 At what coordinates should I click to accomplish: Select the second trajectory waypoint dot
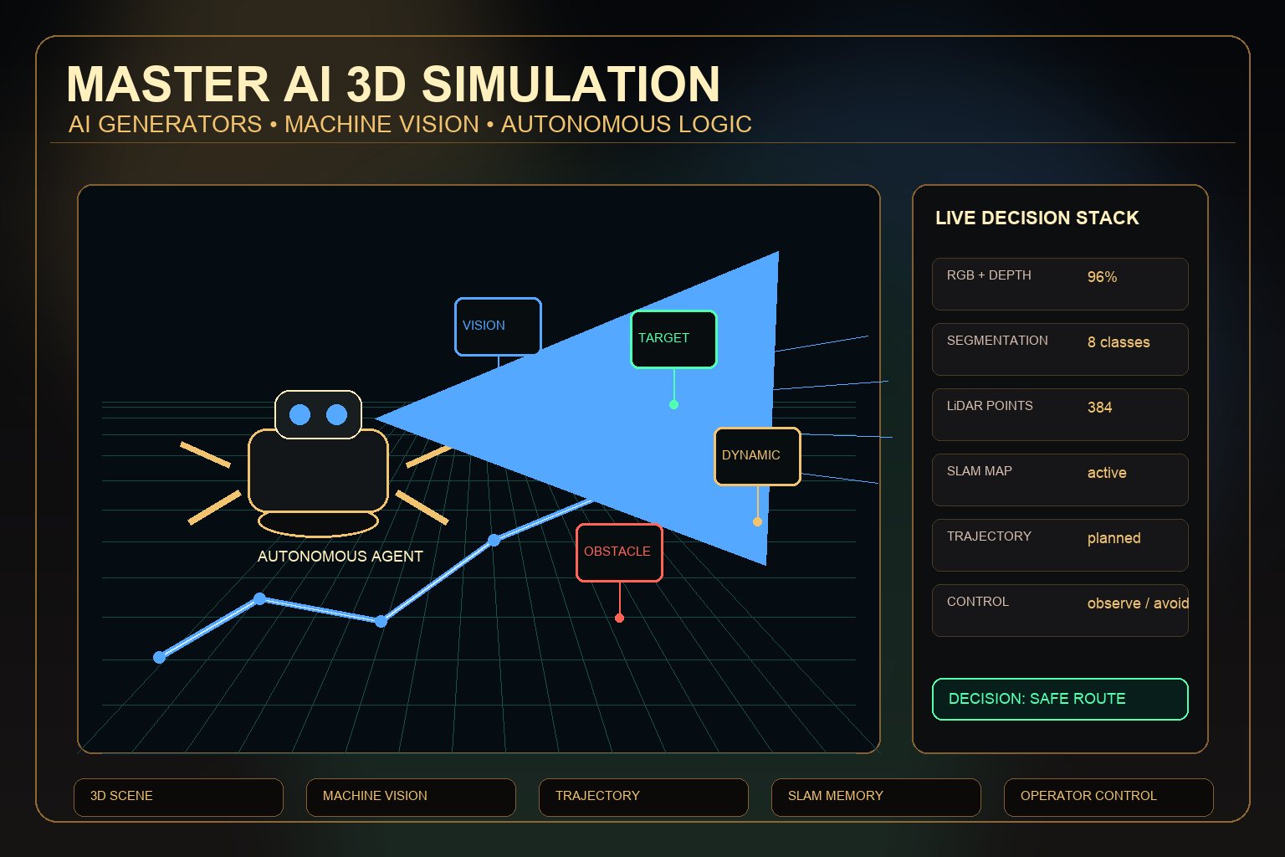pyautogui.click(x=259, y=598)
